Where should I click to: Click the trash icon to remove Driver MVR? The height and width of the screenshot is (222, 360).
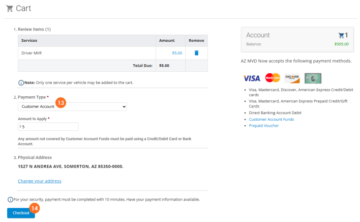click(x=196, y=53)
